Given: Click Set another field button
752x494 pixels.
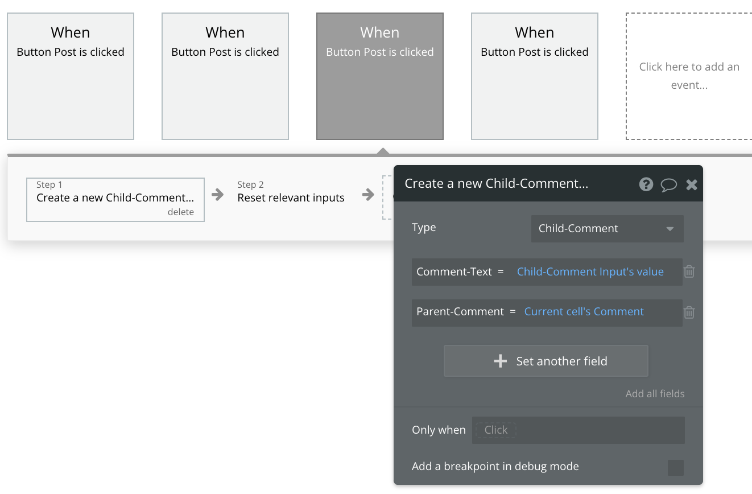Looking at the screenshot, I should point(546,361).
